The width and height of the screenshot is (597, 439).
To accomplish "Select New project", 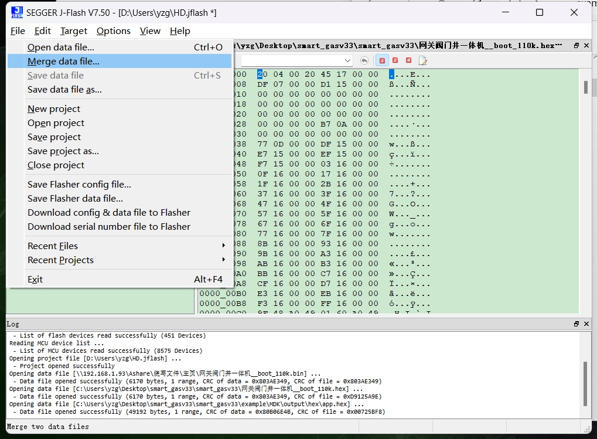I will 120,109.
